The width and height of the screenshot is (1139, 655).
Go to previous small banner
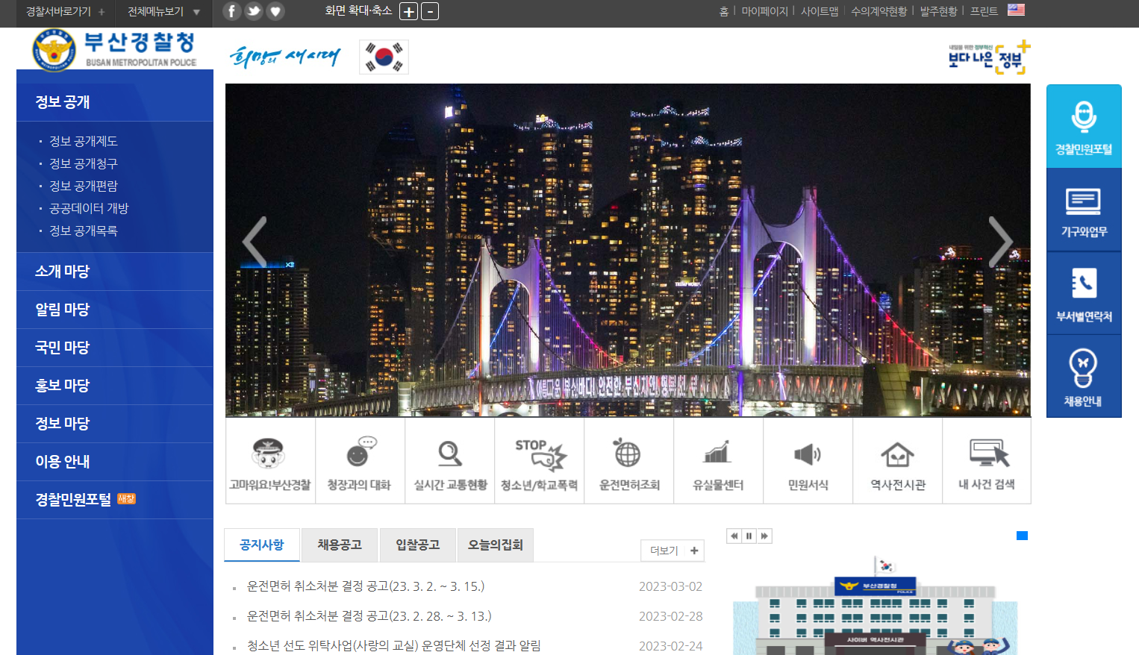(x=734, y=536)
